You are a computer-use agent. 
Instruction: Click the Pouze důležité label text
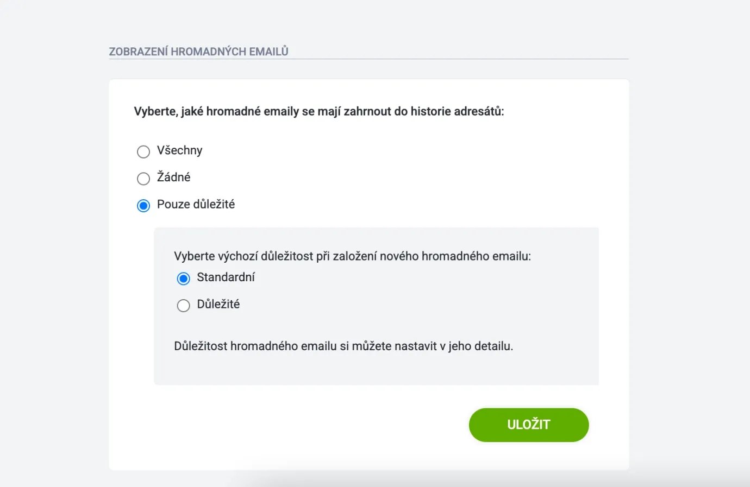(196, 205)
